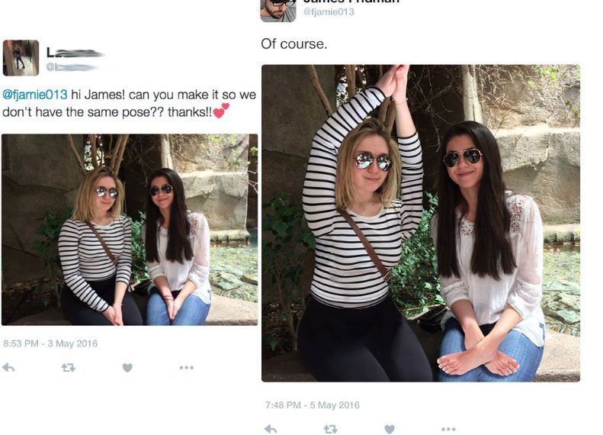Open more options on the left tweet
The image size is (603, 435).
click(x=186, y=367)
